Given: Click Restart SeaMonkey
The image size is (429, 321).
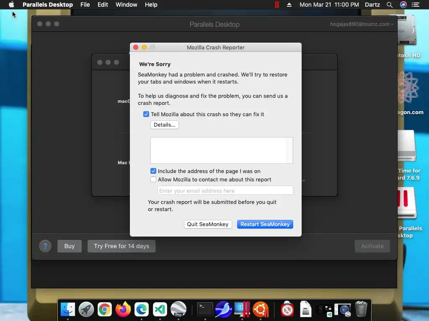Looking at the screenshot, I should [x=265, y=224].
